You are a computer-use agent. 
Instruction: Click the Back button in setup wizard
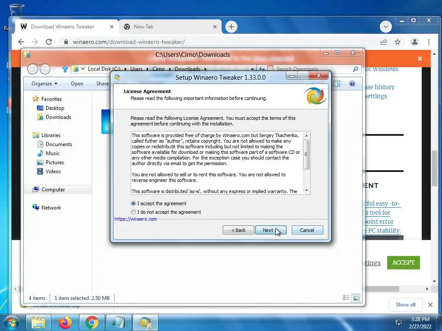click(238, 230)
